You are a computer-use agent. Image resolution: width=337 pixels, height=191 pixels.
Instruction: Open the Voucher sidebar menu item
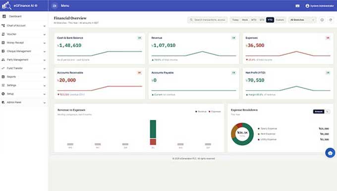coord(24,34)
